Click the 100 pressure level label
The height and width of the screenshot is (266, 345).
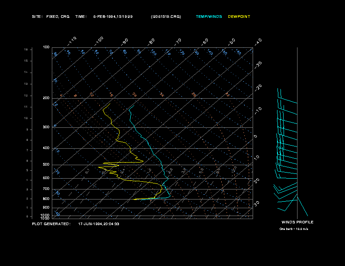[x=46, y=47]
